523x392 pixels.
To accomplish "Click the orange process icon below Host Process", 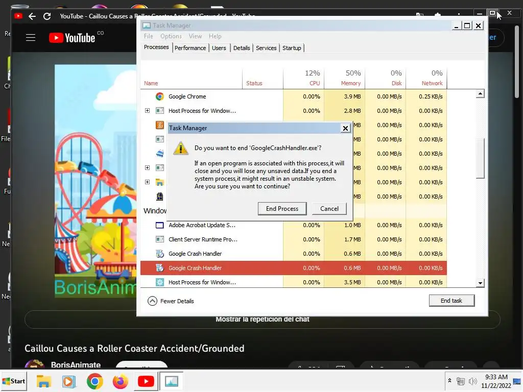I will tap(160, 125).
